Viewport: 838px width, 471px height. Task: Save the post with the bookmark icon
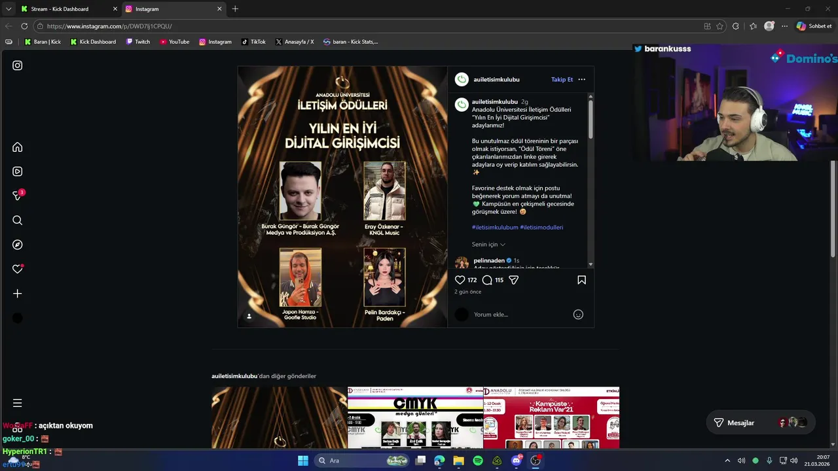pos(581,280)
